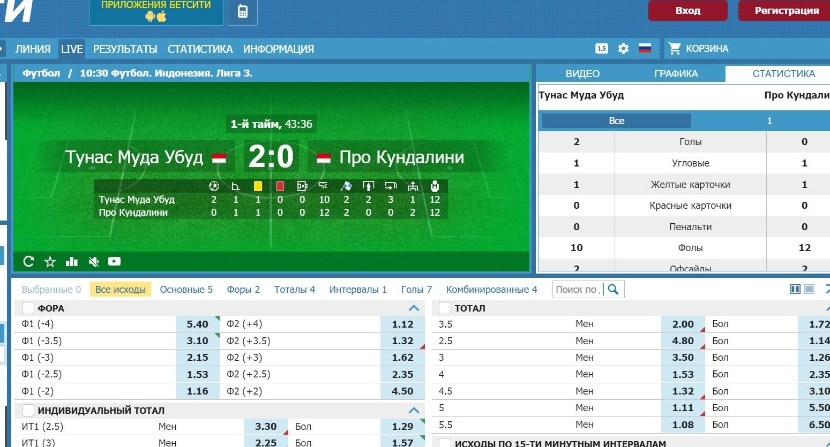
Task: Pick odds 3.30 for ИТ1 (2.5) Мен
Action: point(266,427)
